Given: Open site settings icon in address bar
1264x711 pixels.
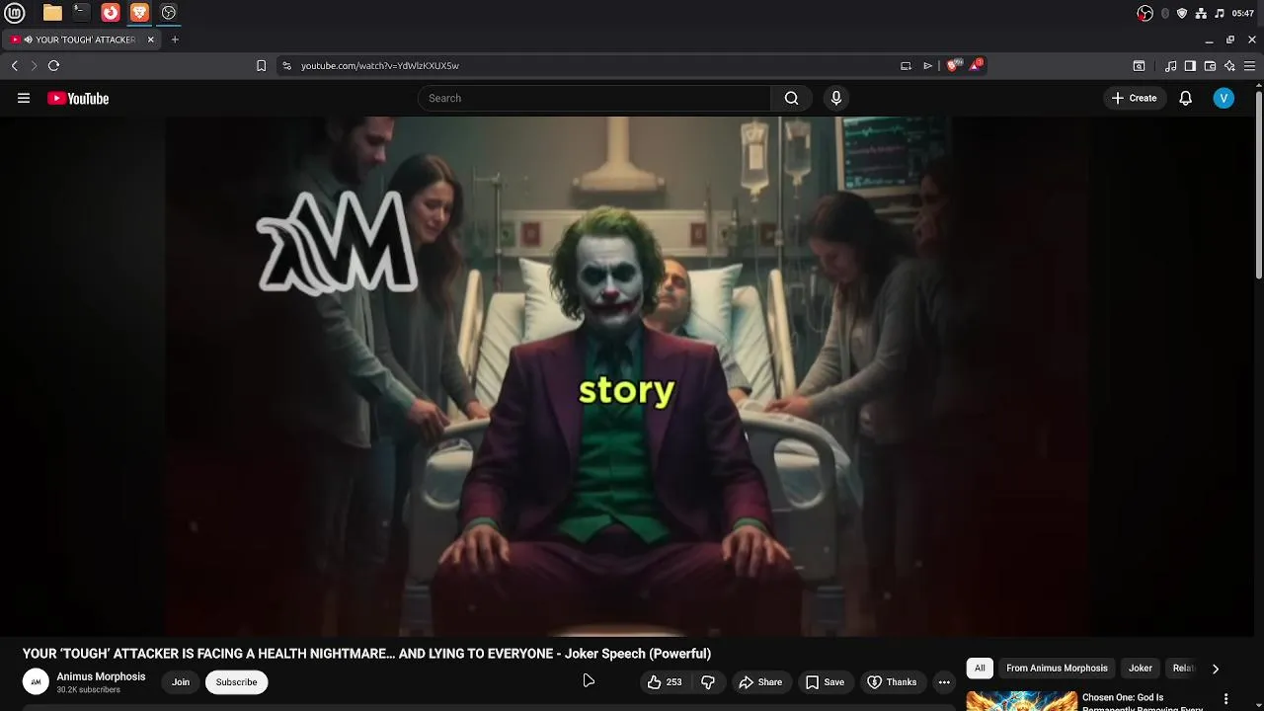Looking at the screenshot, I should click(286, 65).
